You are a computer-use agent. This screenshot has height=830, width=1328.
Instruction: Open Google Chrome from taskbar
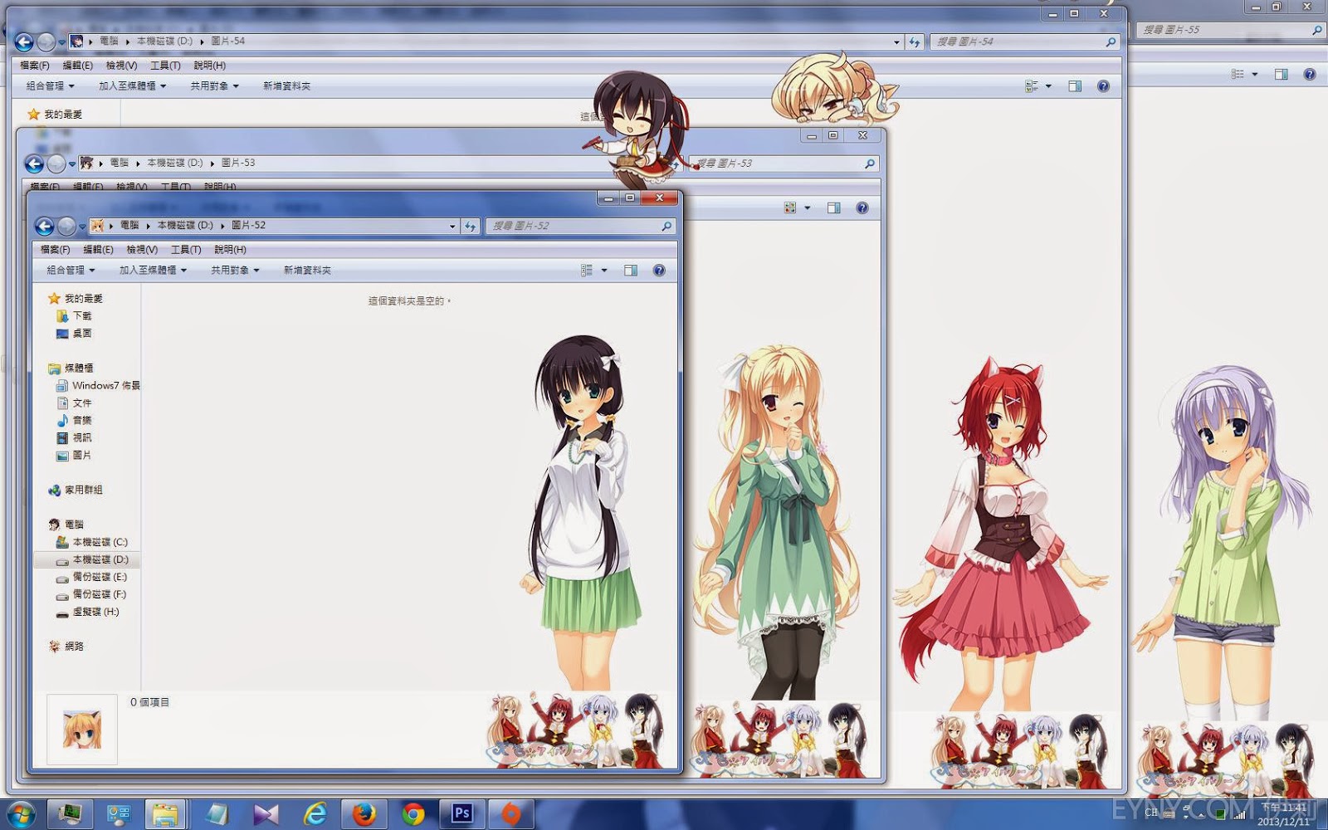[413, 814]
